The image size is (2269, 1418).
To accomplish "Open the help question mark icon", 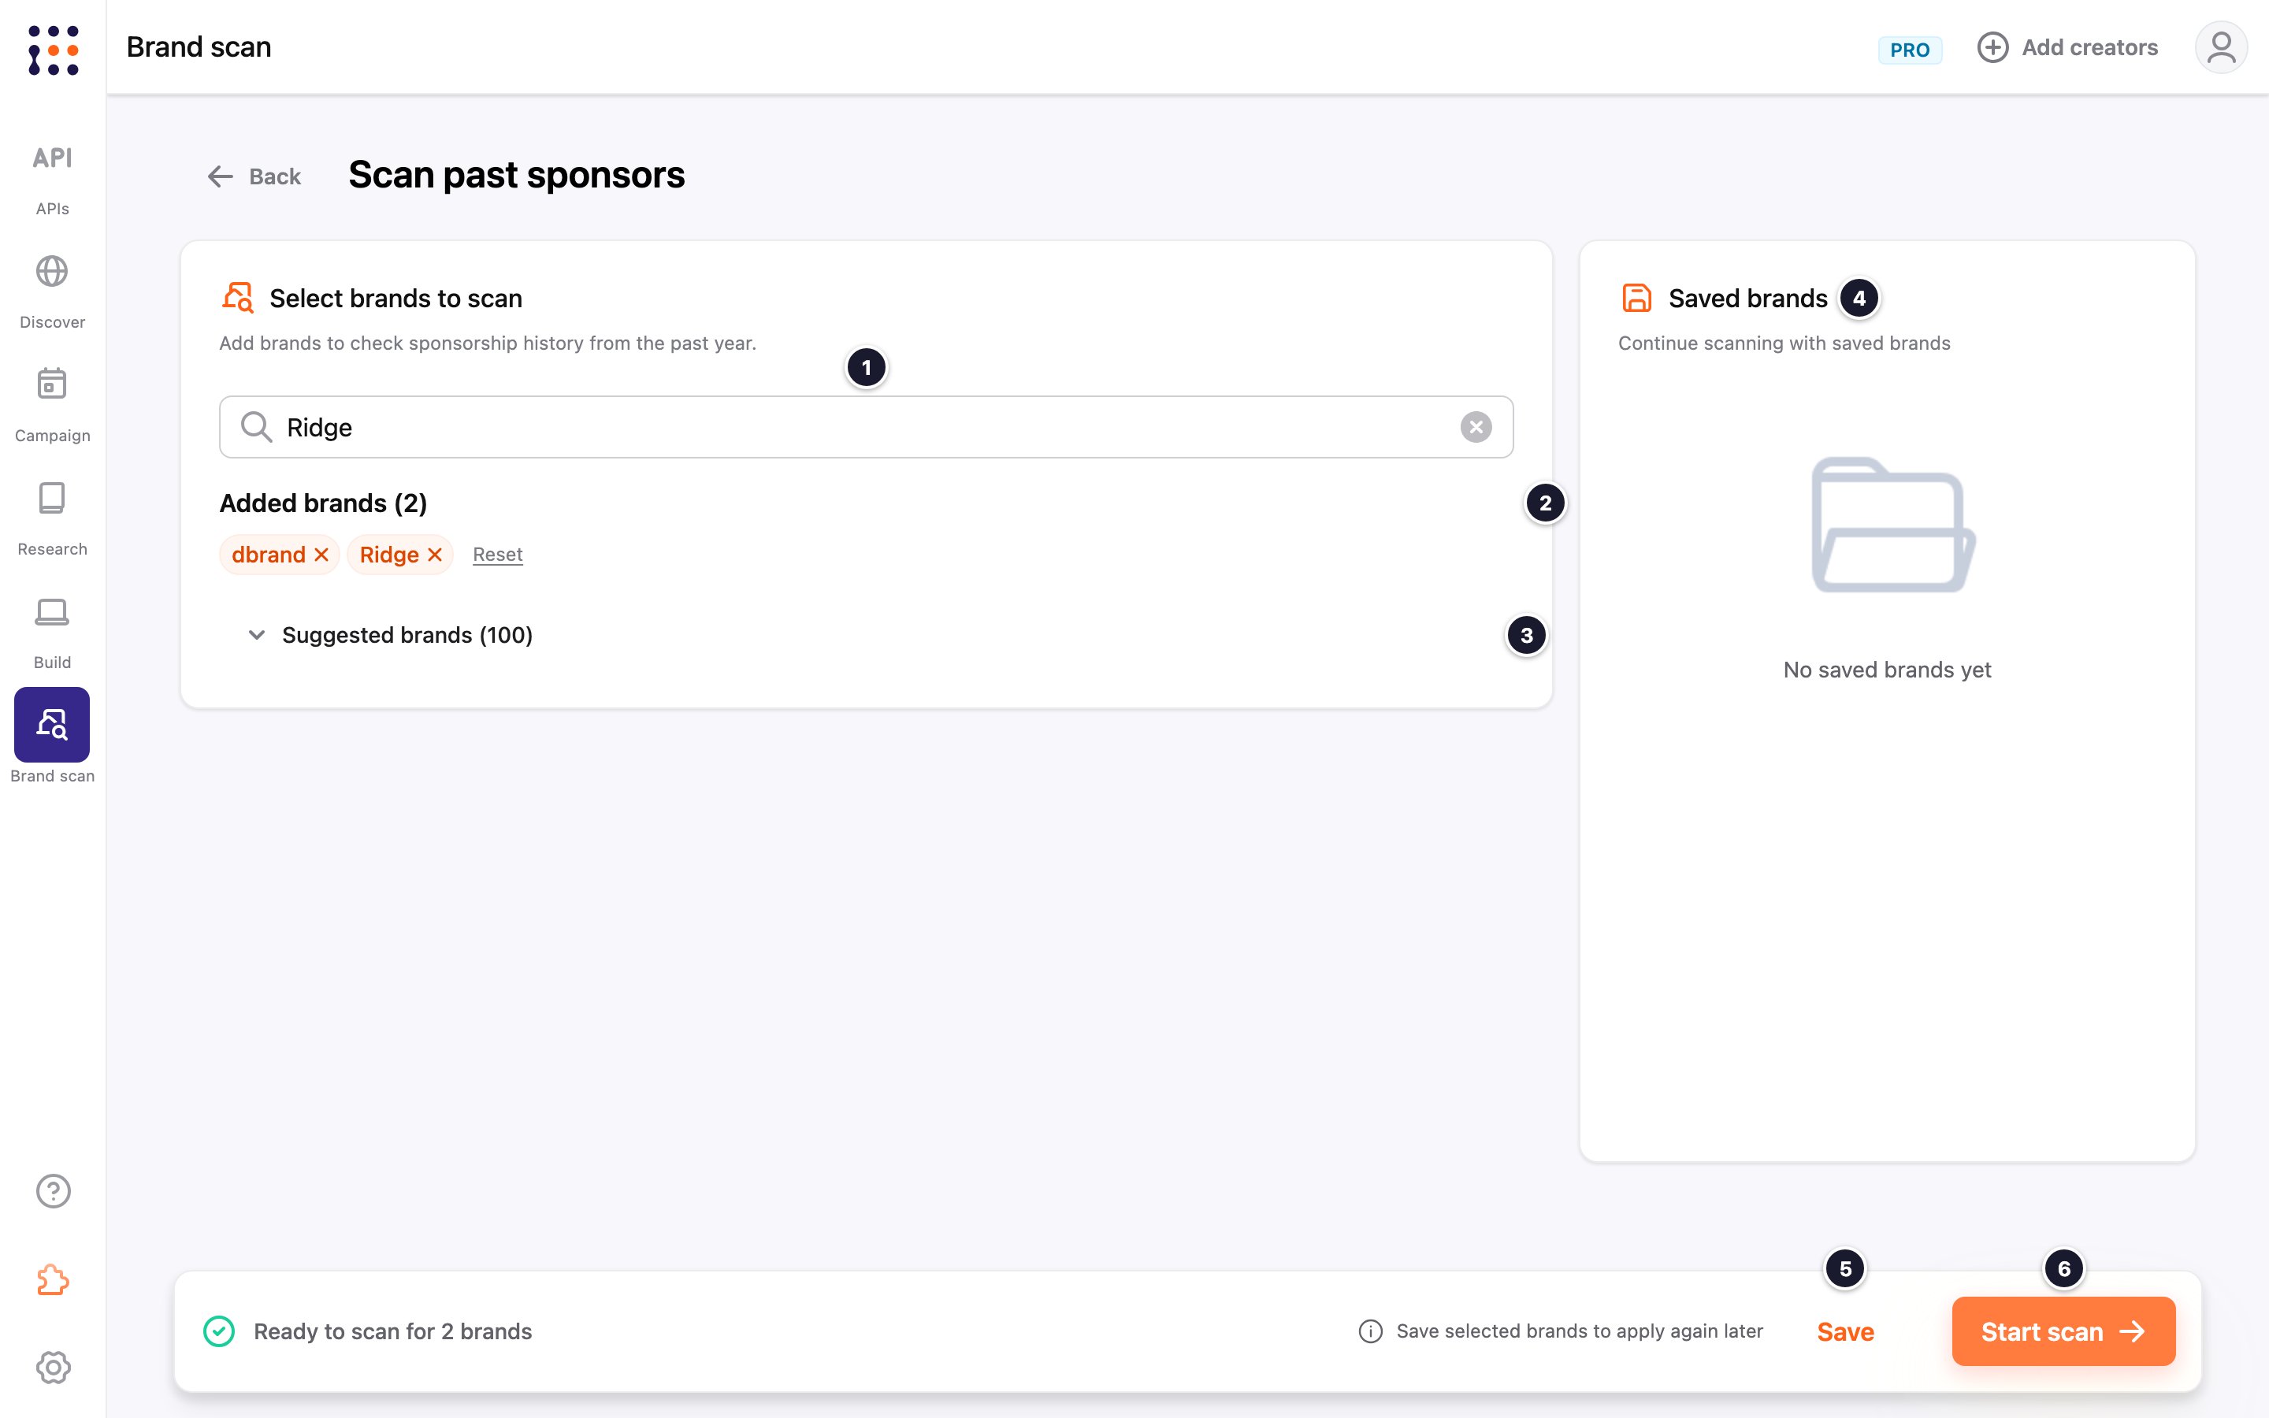I will click(54, 1191).
